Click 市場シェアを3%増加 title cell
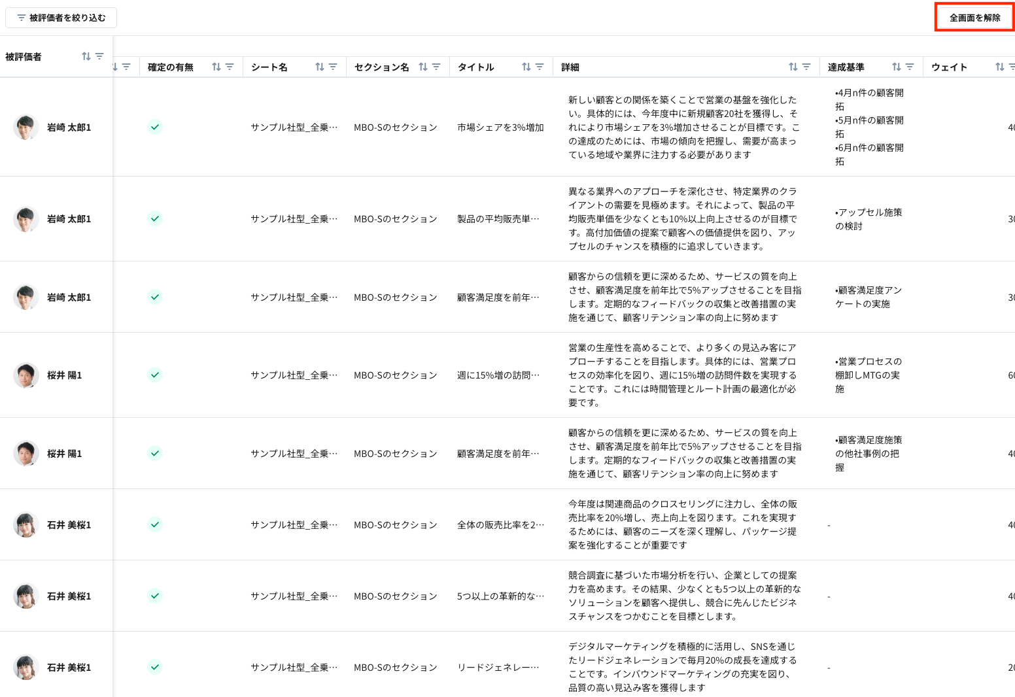Viewport: 1015px width, 697px height. 500,127
